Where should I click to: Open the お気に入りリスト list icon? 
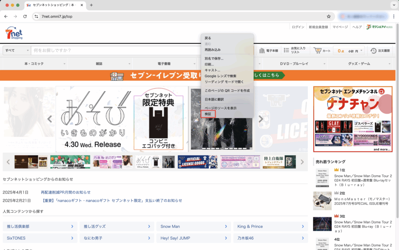[x=286, y=50]
